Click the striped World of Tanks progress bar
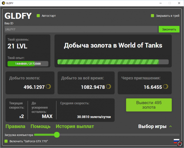Viewport: 184px width, 148px height. pyautogui.click(x=113, y=62)
